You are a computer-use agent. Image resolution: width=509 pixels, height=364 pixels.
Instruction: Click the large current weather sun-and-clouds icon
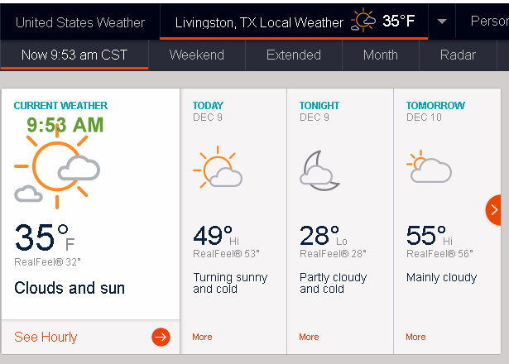[56, 170]
